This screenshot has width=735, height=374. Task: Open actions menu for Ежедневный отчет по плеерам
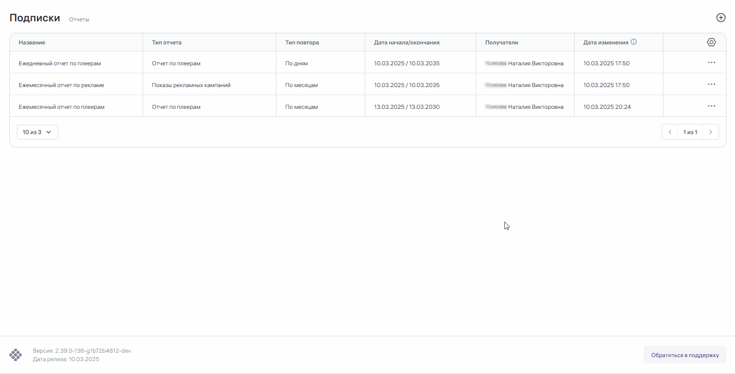click(711, 63)
